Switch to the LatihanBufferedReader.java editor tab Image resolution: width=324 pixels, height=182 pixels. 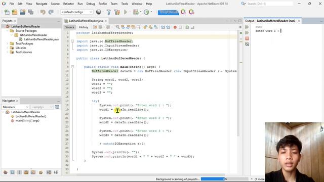86,21
